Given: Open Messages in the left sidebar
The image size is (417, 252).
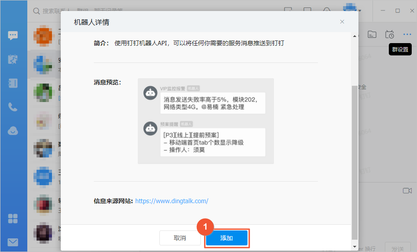Looking at the screenshot, I should (x=13, y=35).
